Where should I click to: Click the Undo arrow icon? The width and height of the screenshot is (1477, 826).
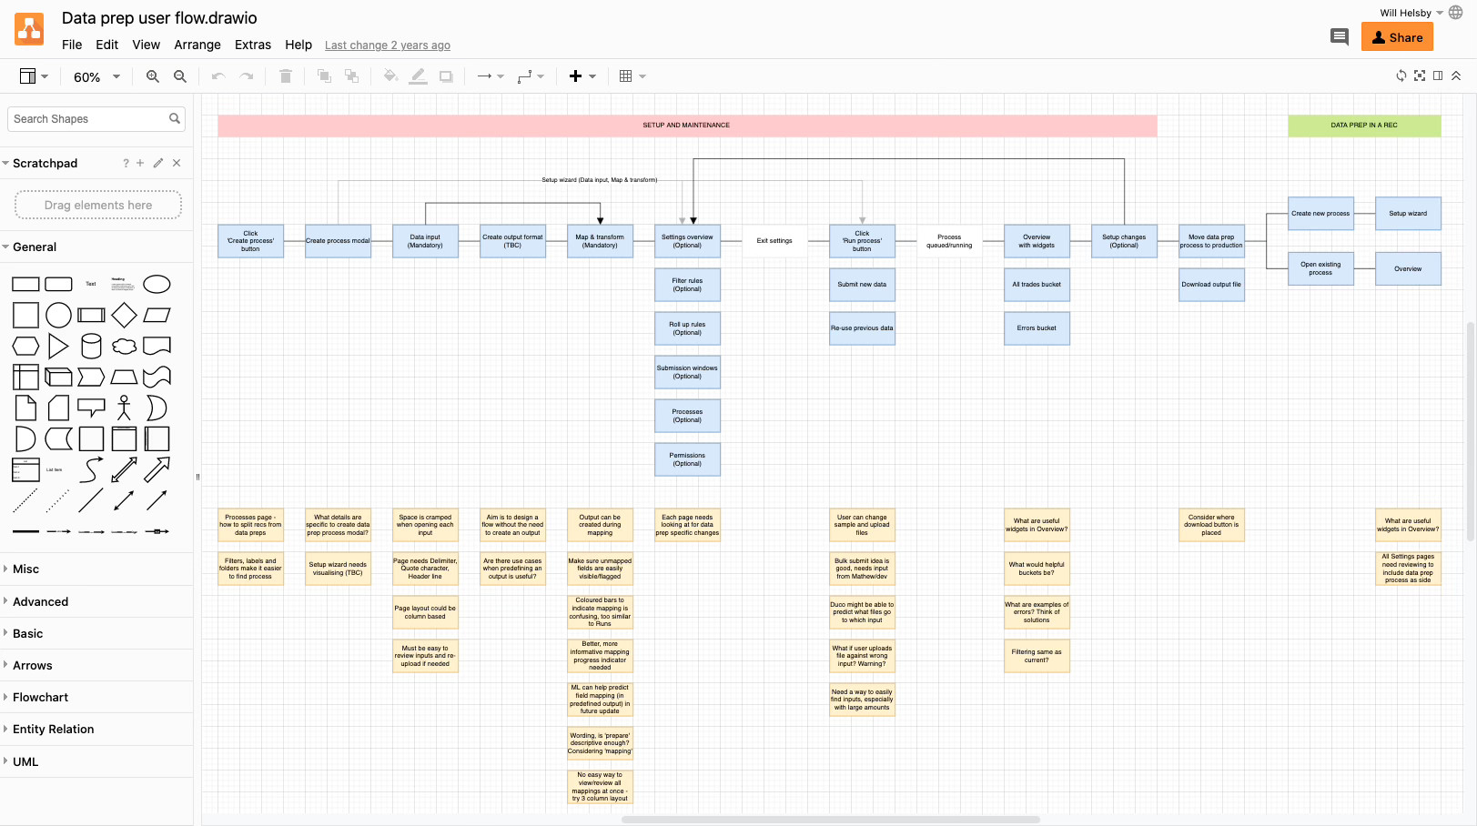pos(218,76)
